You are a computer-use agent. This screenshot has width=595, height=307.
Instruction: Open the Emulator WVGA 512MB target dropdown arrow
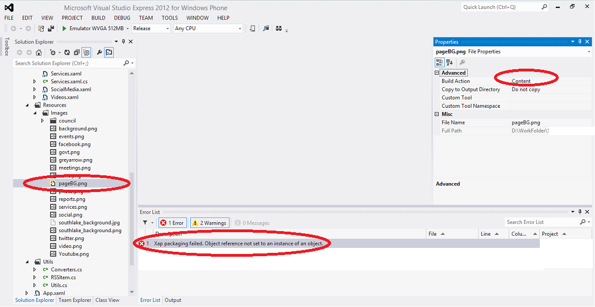tap(128, 28)
